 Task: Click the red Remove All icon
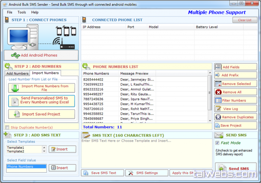pos(218,92)
